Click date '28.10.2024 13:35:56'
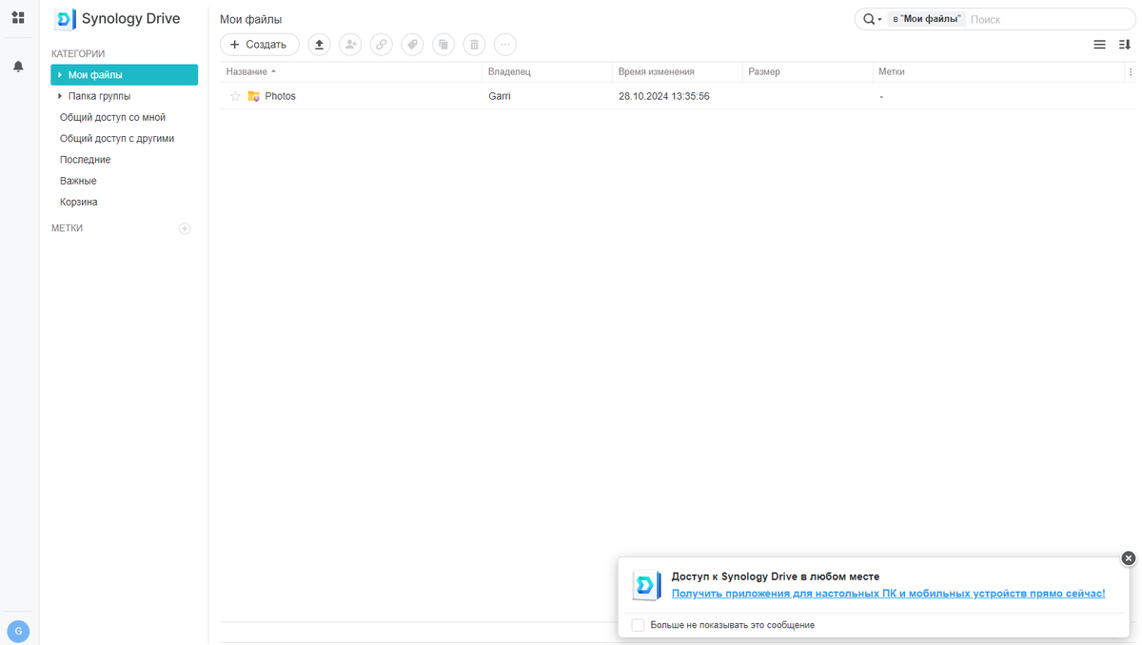The width and height of the screenshot is (1142, 645). [x=664, y=96]
